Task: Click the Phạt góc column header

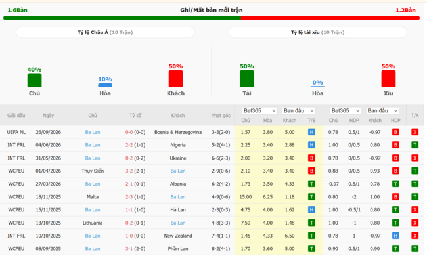Action: (x=221, y=115)
